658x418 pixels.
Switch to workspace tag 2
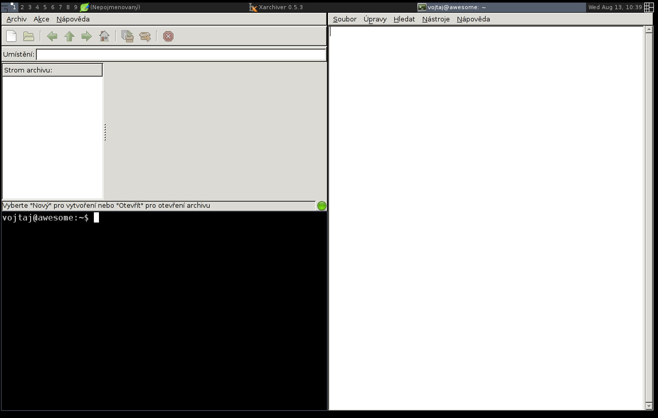click(22, 7)
